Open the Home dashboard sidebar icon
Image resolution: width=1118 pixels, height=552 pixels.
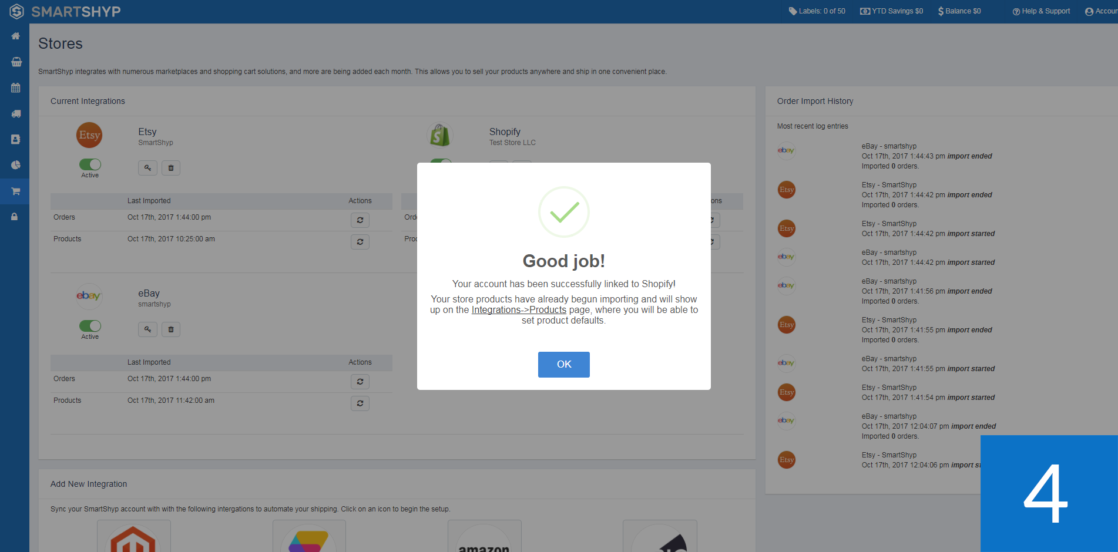(x=15, y=36)
